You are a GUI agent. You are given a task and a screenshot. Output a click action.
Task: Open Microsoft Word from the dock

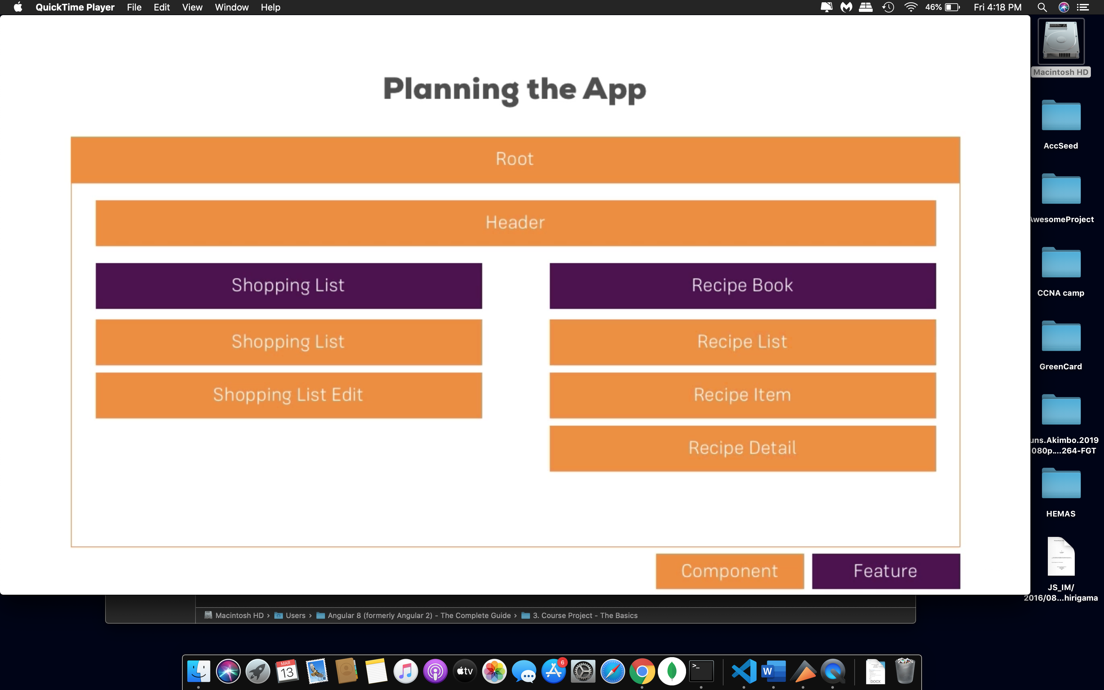[773, 671]
